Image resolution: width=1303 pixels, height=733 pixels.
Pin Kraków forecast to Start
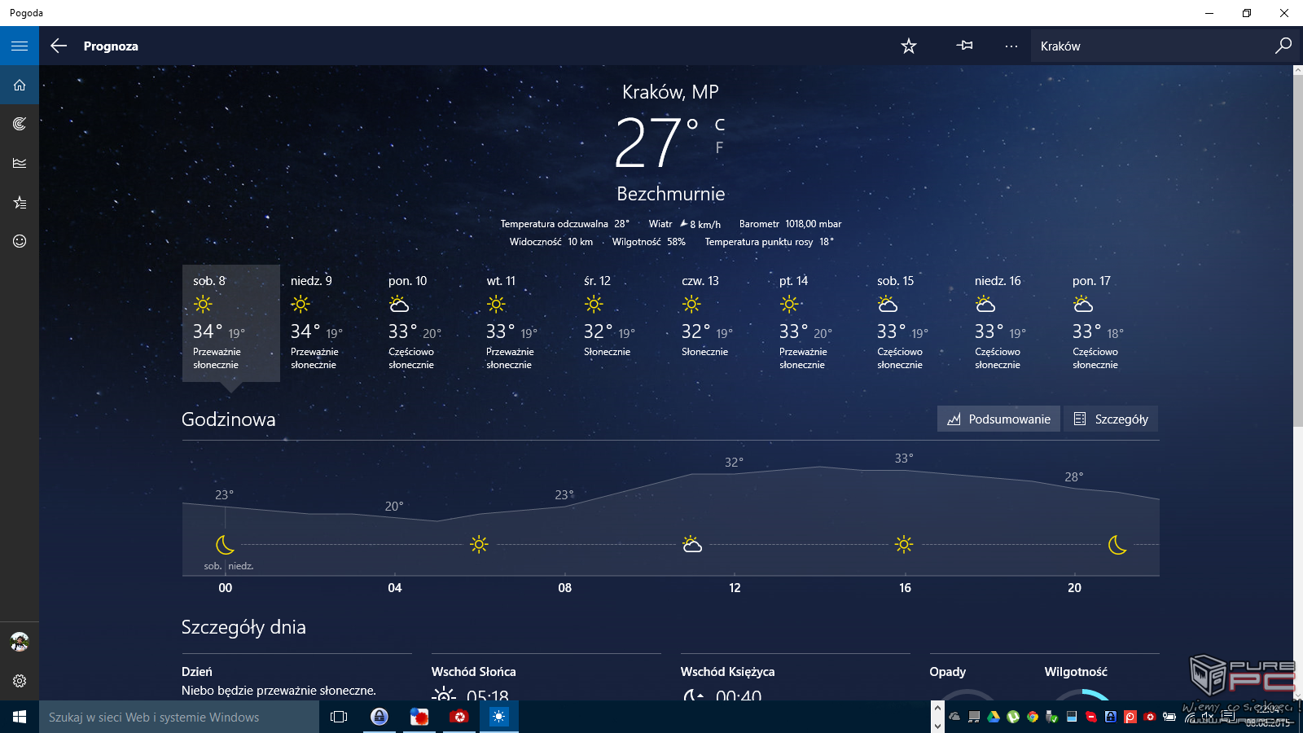(x=964, y=46)
